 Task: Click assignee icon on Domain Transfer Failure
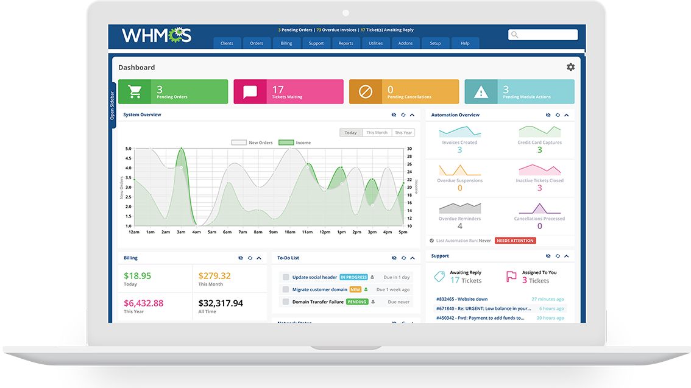point(374,302)
